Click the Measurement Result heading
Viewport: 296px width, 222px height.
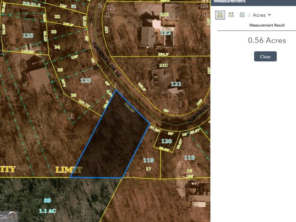(x=267, y=25)
